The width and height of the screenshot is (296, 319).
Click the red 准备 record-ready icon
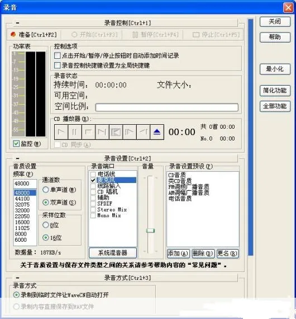click(x=13, y=35)
